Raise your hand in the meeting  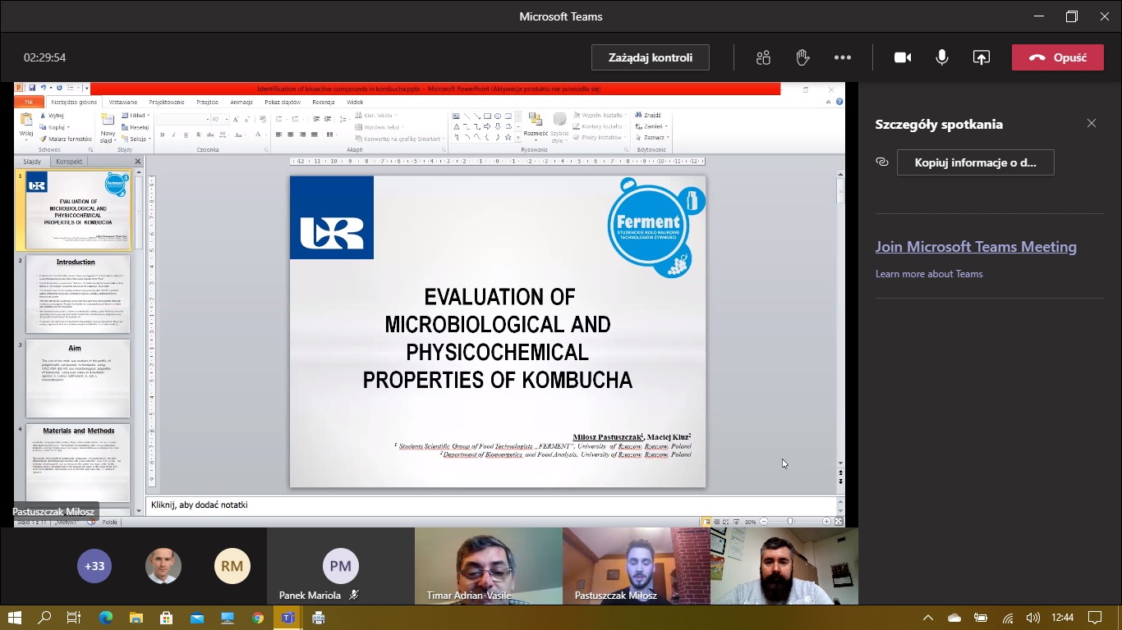tap(802, 57)
